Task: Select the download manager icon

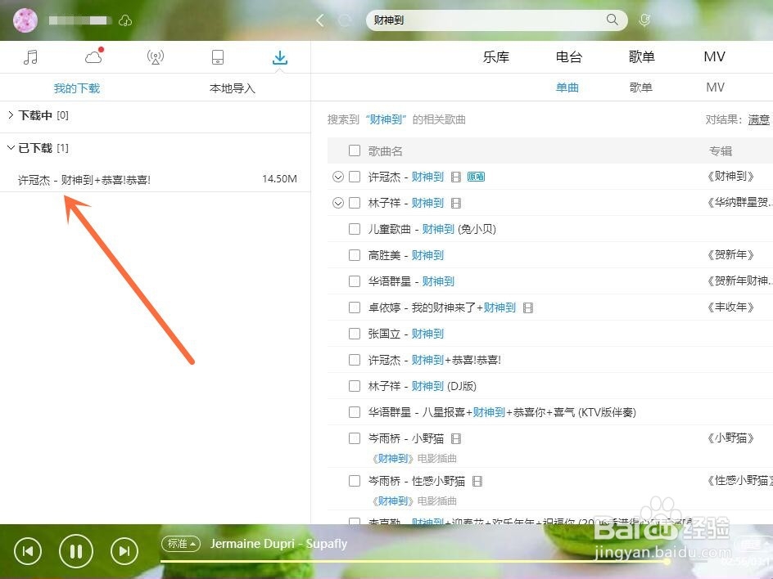Action: 279,56
